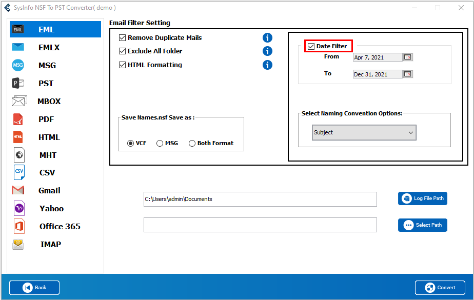
Task: Toggle the HTML Formatting checkbox
Action: pyautogui.click(x=123, y=65)
